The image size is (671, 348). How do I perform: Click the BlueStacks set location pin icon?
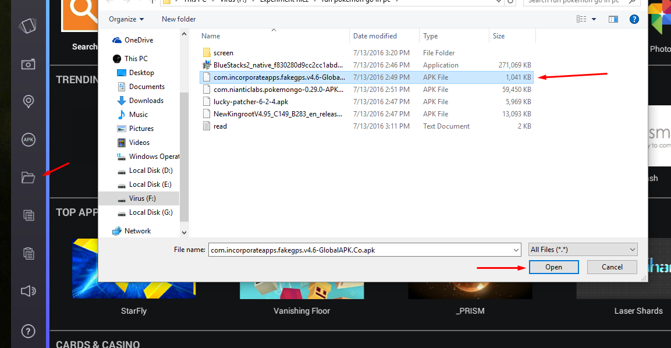tap(29, 101)
